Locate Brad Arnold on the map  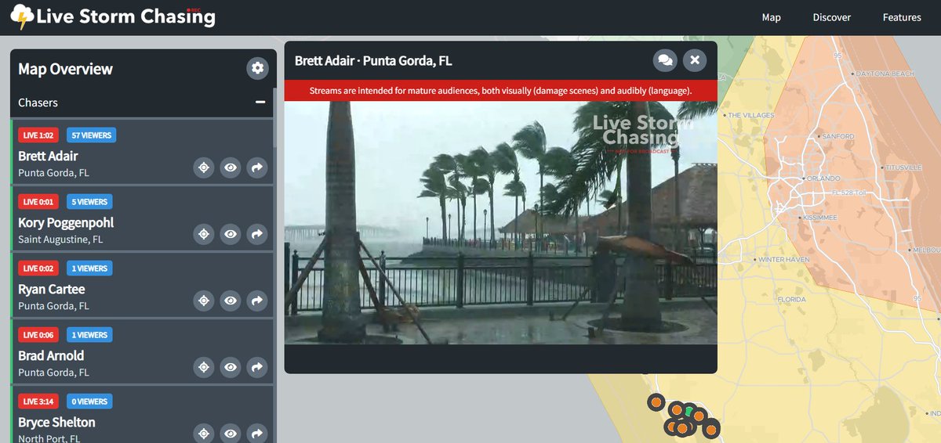coord(204,366)
